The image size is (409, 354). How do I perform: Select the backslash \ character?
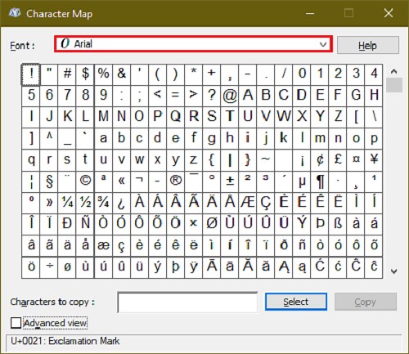374,117
